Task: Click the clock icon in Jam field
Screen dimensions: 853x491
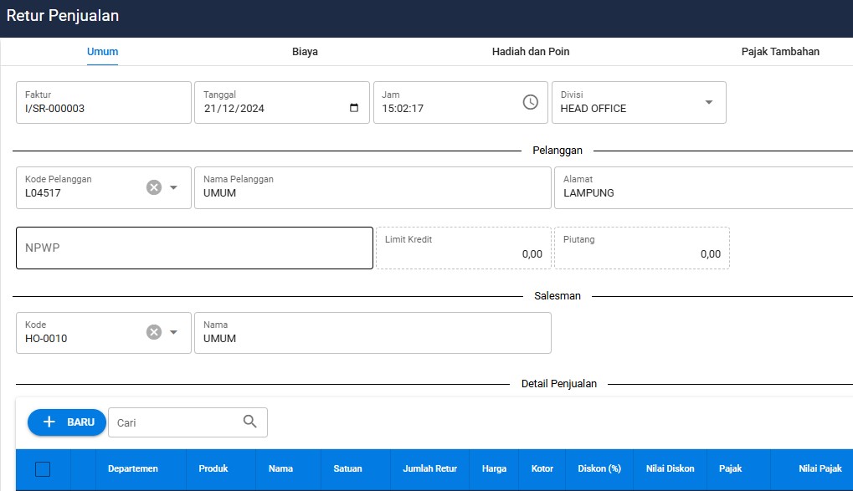Action: [530, 102]
